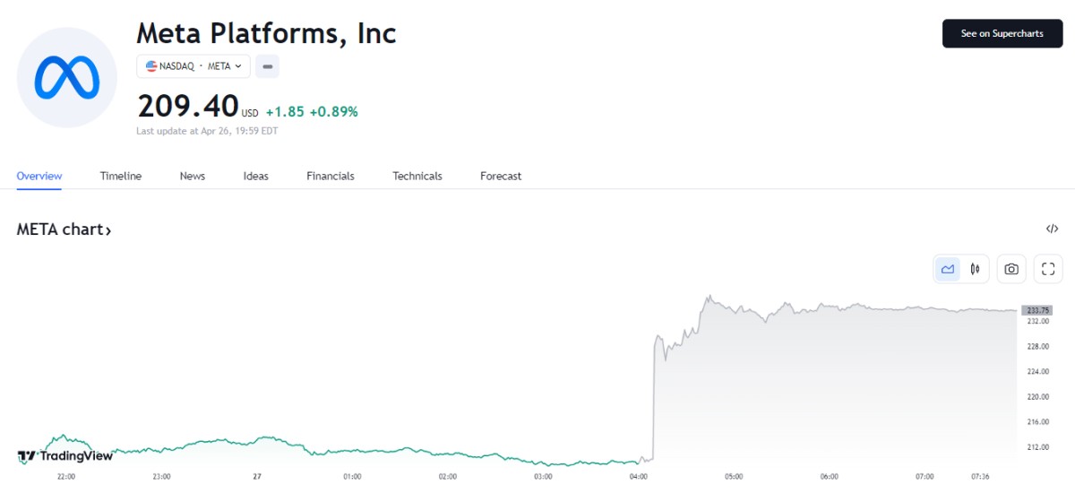
Task: Open the Financials tab
Action: point(331,177)
